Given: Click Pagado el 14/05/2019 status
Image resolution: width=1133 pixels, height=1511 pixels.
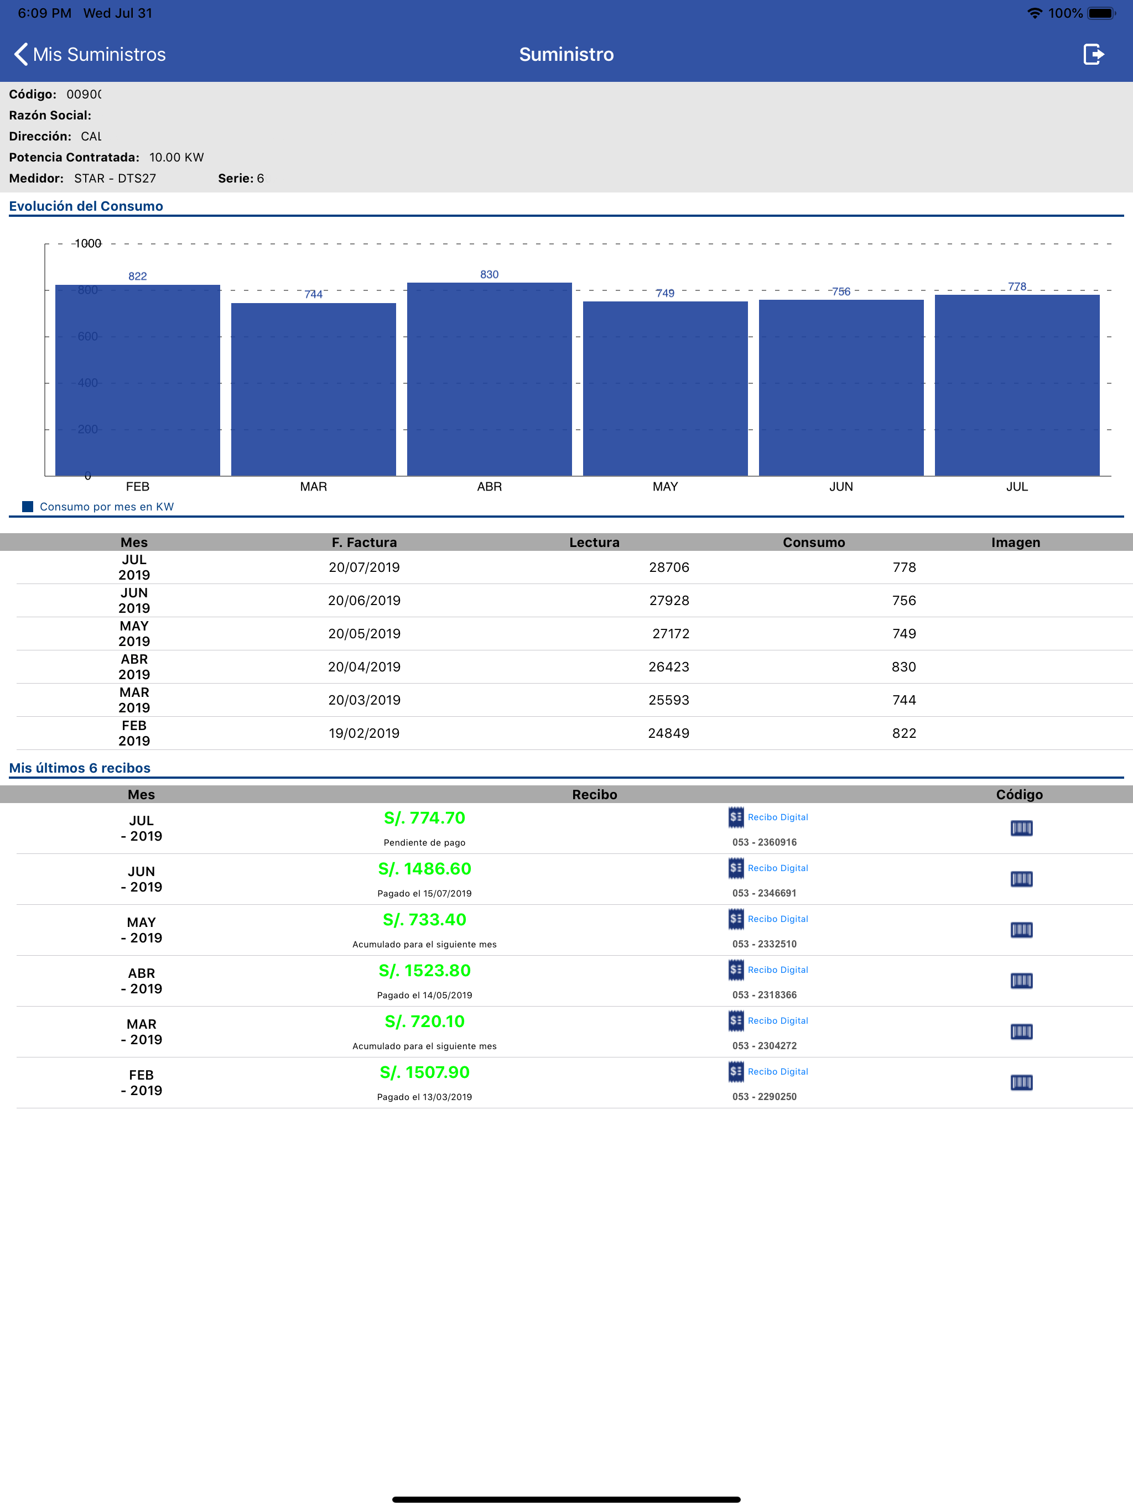Looking at the screenshot, I should 424,996.
